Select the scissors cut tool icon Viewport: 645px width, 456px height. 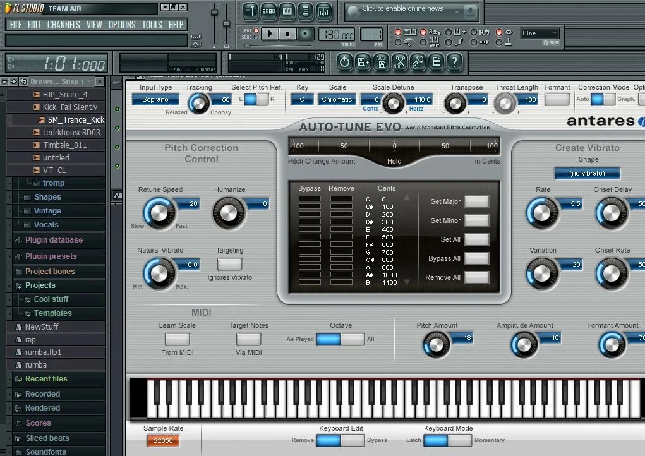[400, 63]
